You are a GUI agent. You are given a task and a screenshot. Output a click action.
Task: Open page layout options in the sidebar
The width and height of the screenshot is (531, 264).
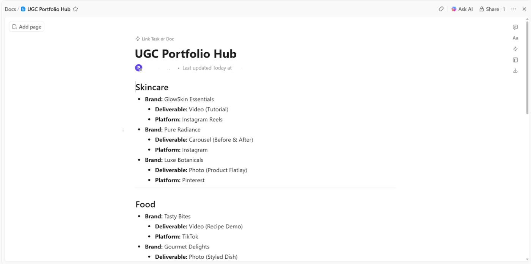[x=515, y=60]
